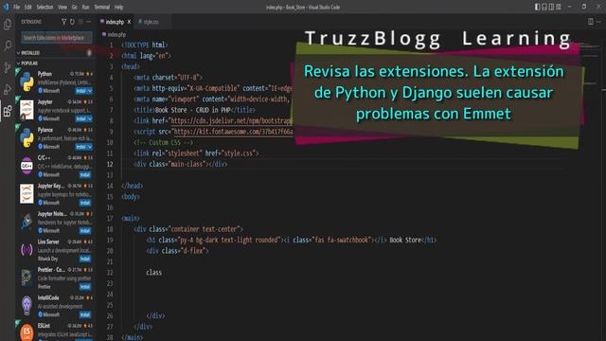This screenshot has height=341, width=606.
Task: Refresh the extensions list
Action: [x=72, y=22]
